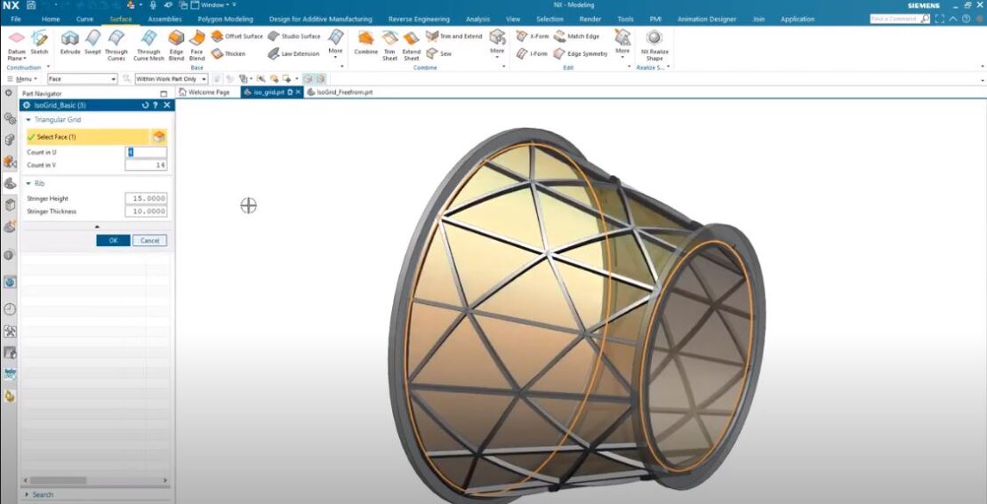Screen dimensions: 987x504
Task: Open the Face selection filter dropdown
Action: click(x=82, y=79)
